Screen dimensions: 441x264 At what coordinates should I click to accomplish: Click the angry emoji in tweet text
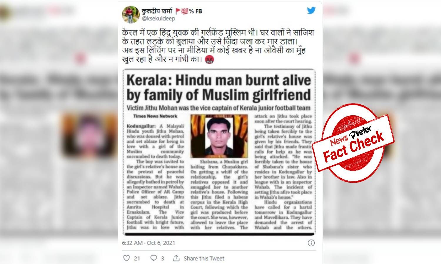[x=209, y=60]
